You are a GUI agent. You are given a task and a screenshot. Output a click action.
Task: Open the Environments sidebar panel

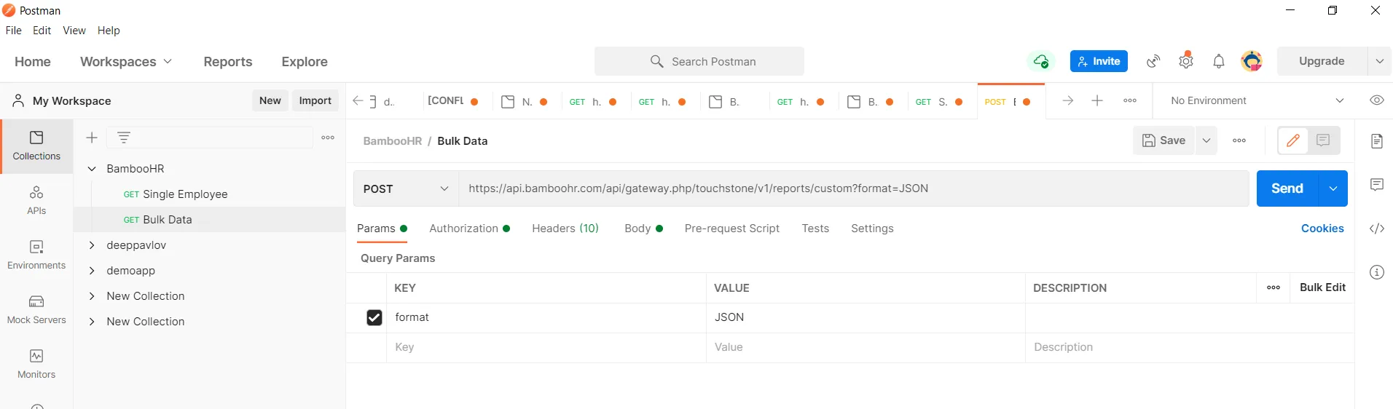tap(36, 255)
